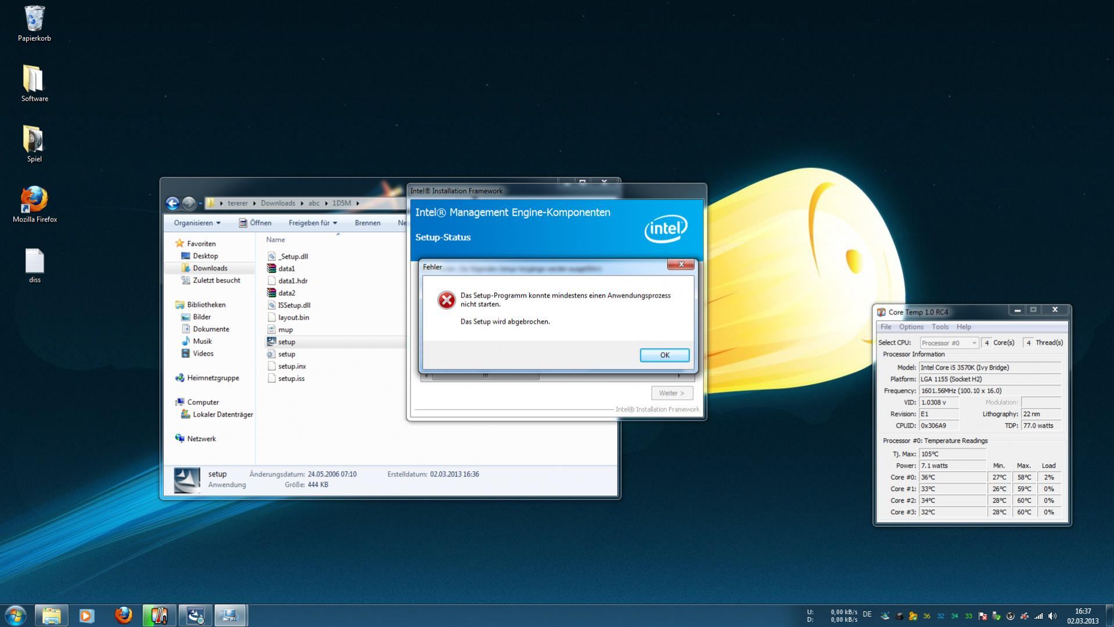Go back with Explorer's back arrow
This screenshot has width=1114, height=627.
tap(173, 203)
